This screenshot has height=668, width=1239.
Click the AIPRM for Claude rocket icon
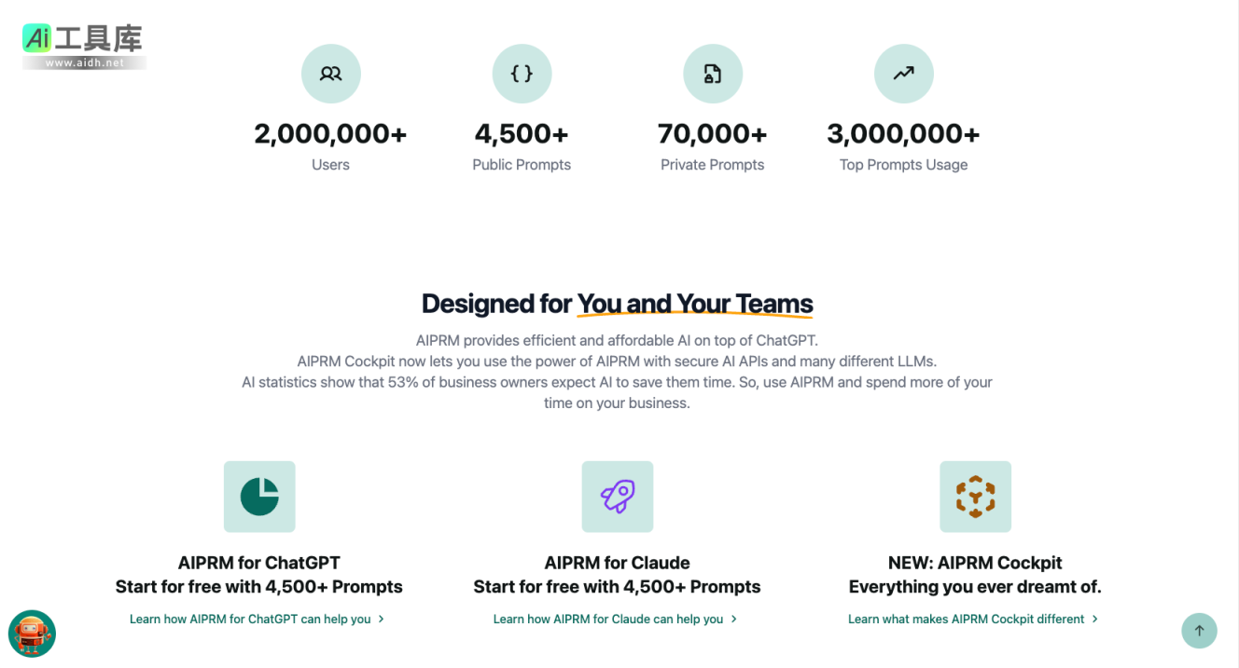618,497
